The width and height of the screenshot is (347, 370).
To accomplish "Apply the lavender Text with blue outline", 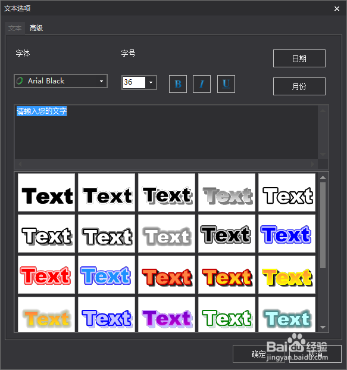I will (x=107, y=315).
